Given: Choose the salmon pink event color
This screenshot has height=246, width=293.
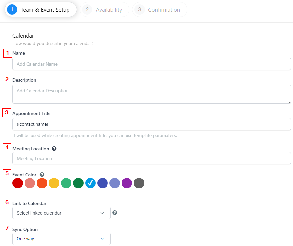Looking at the screenshot, I should click(x=30, y=183).
